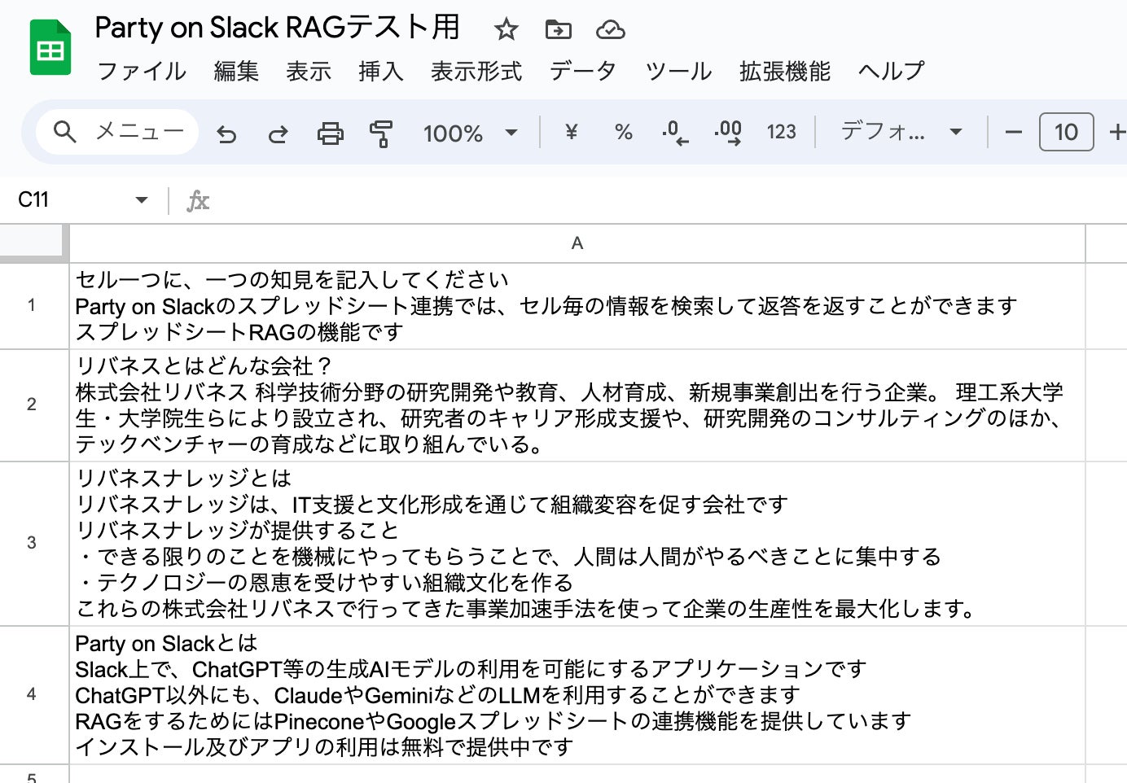Click the メニュー search field
Viewport: 1127px width, 783px height.
[x=117, y=132]
